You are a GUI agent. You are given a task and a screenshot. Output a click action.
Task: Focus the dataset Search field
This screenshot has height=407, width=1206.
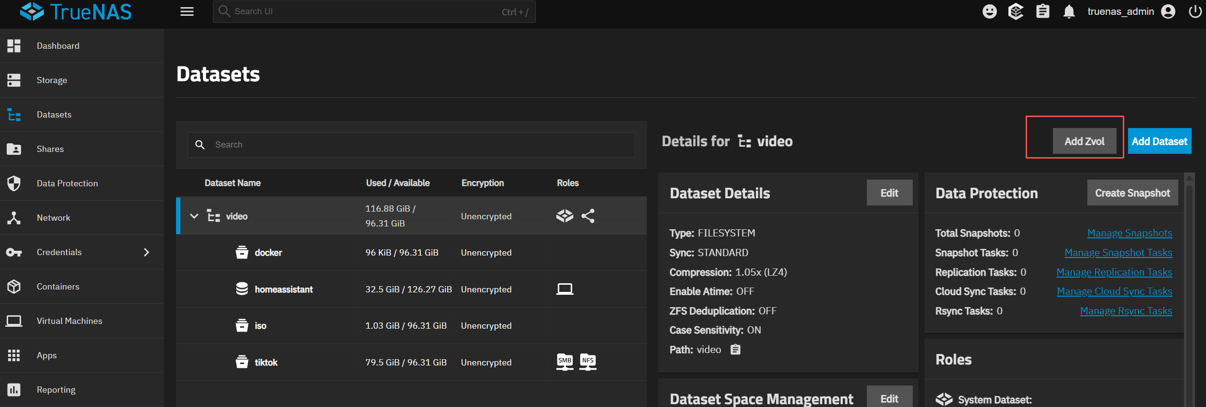click(411, 145)
